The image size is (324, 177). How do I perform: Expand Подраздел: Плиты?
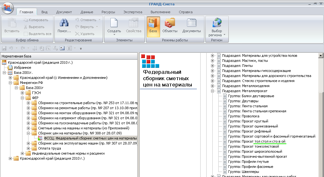click(x=212, y=66)
